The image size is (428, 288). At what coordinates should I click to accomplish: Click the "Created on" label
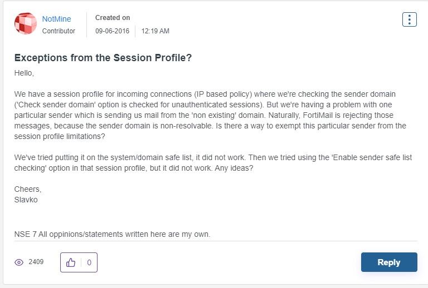point(112,18)
